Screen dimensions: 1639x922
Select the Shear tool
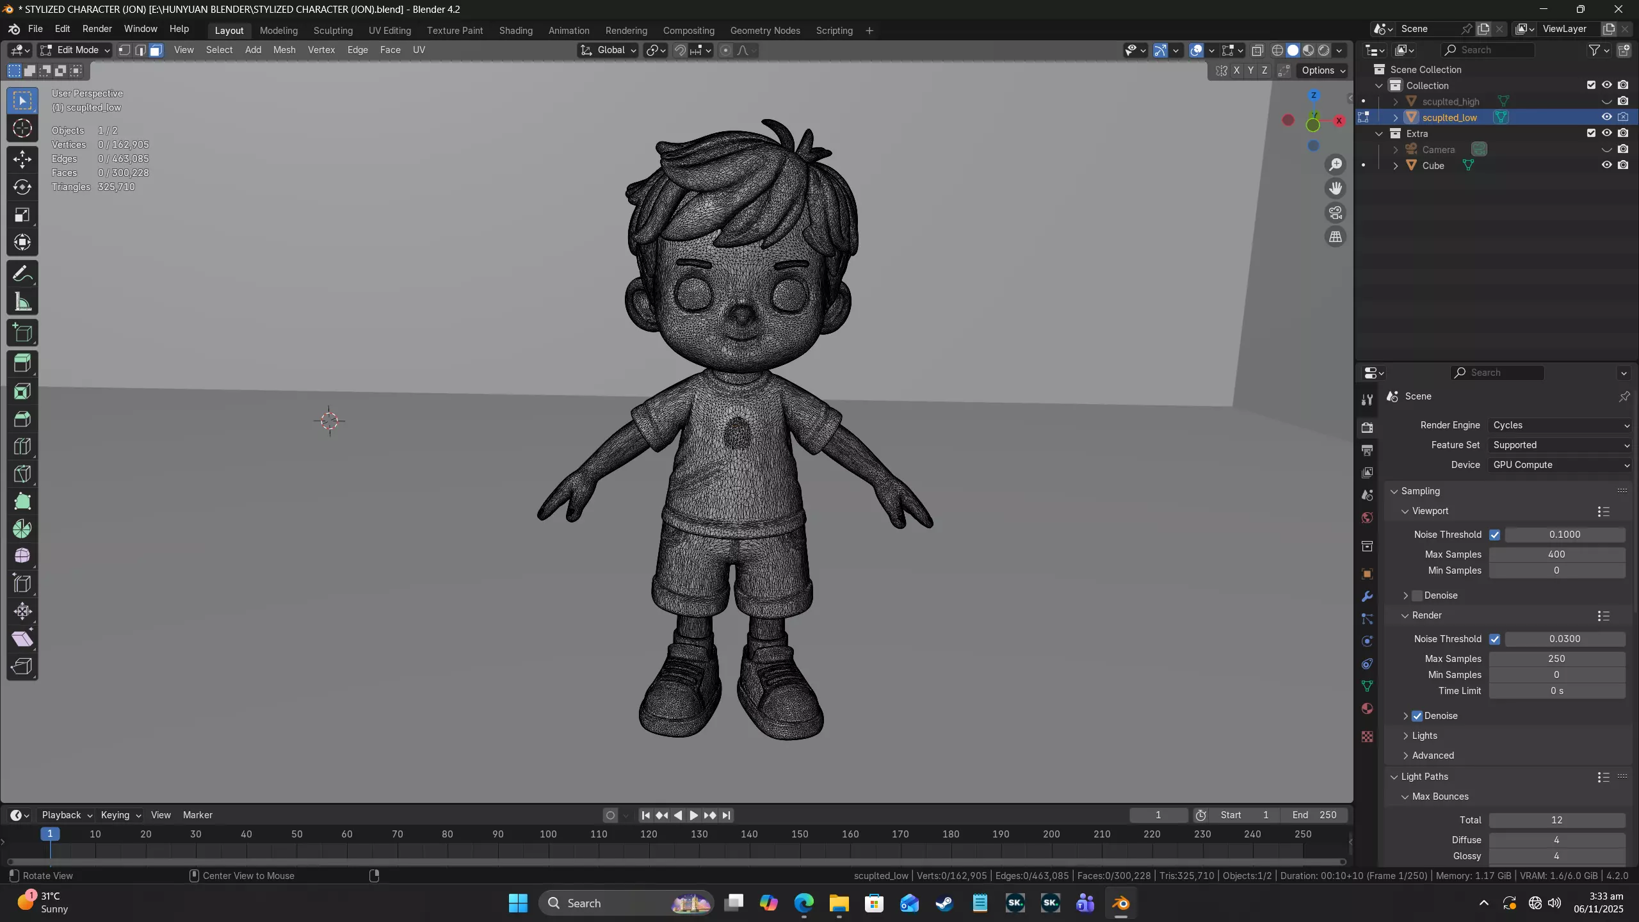pos(22,639)
